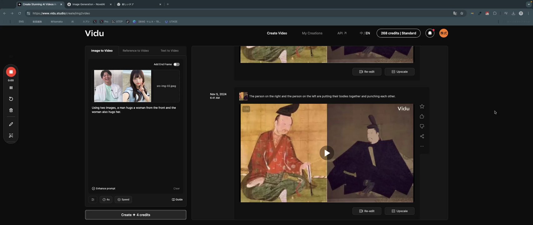Open the confetti effects tool in recorder bar

click(x=11, y=136)
